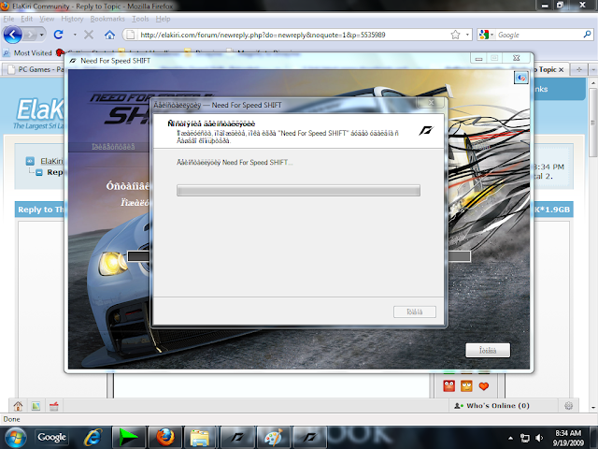
Task: Open the Bookmarks menu
Action: 107,19
